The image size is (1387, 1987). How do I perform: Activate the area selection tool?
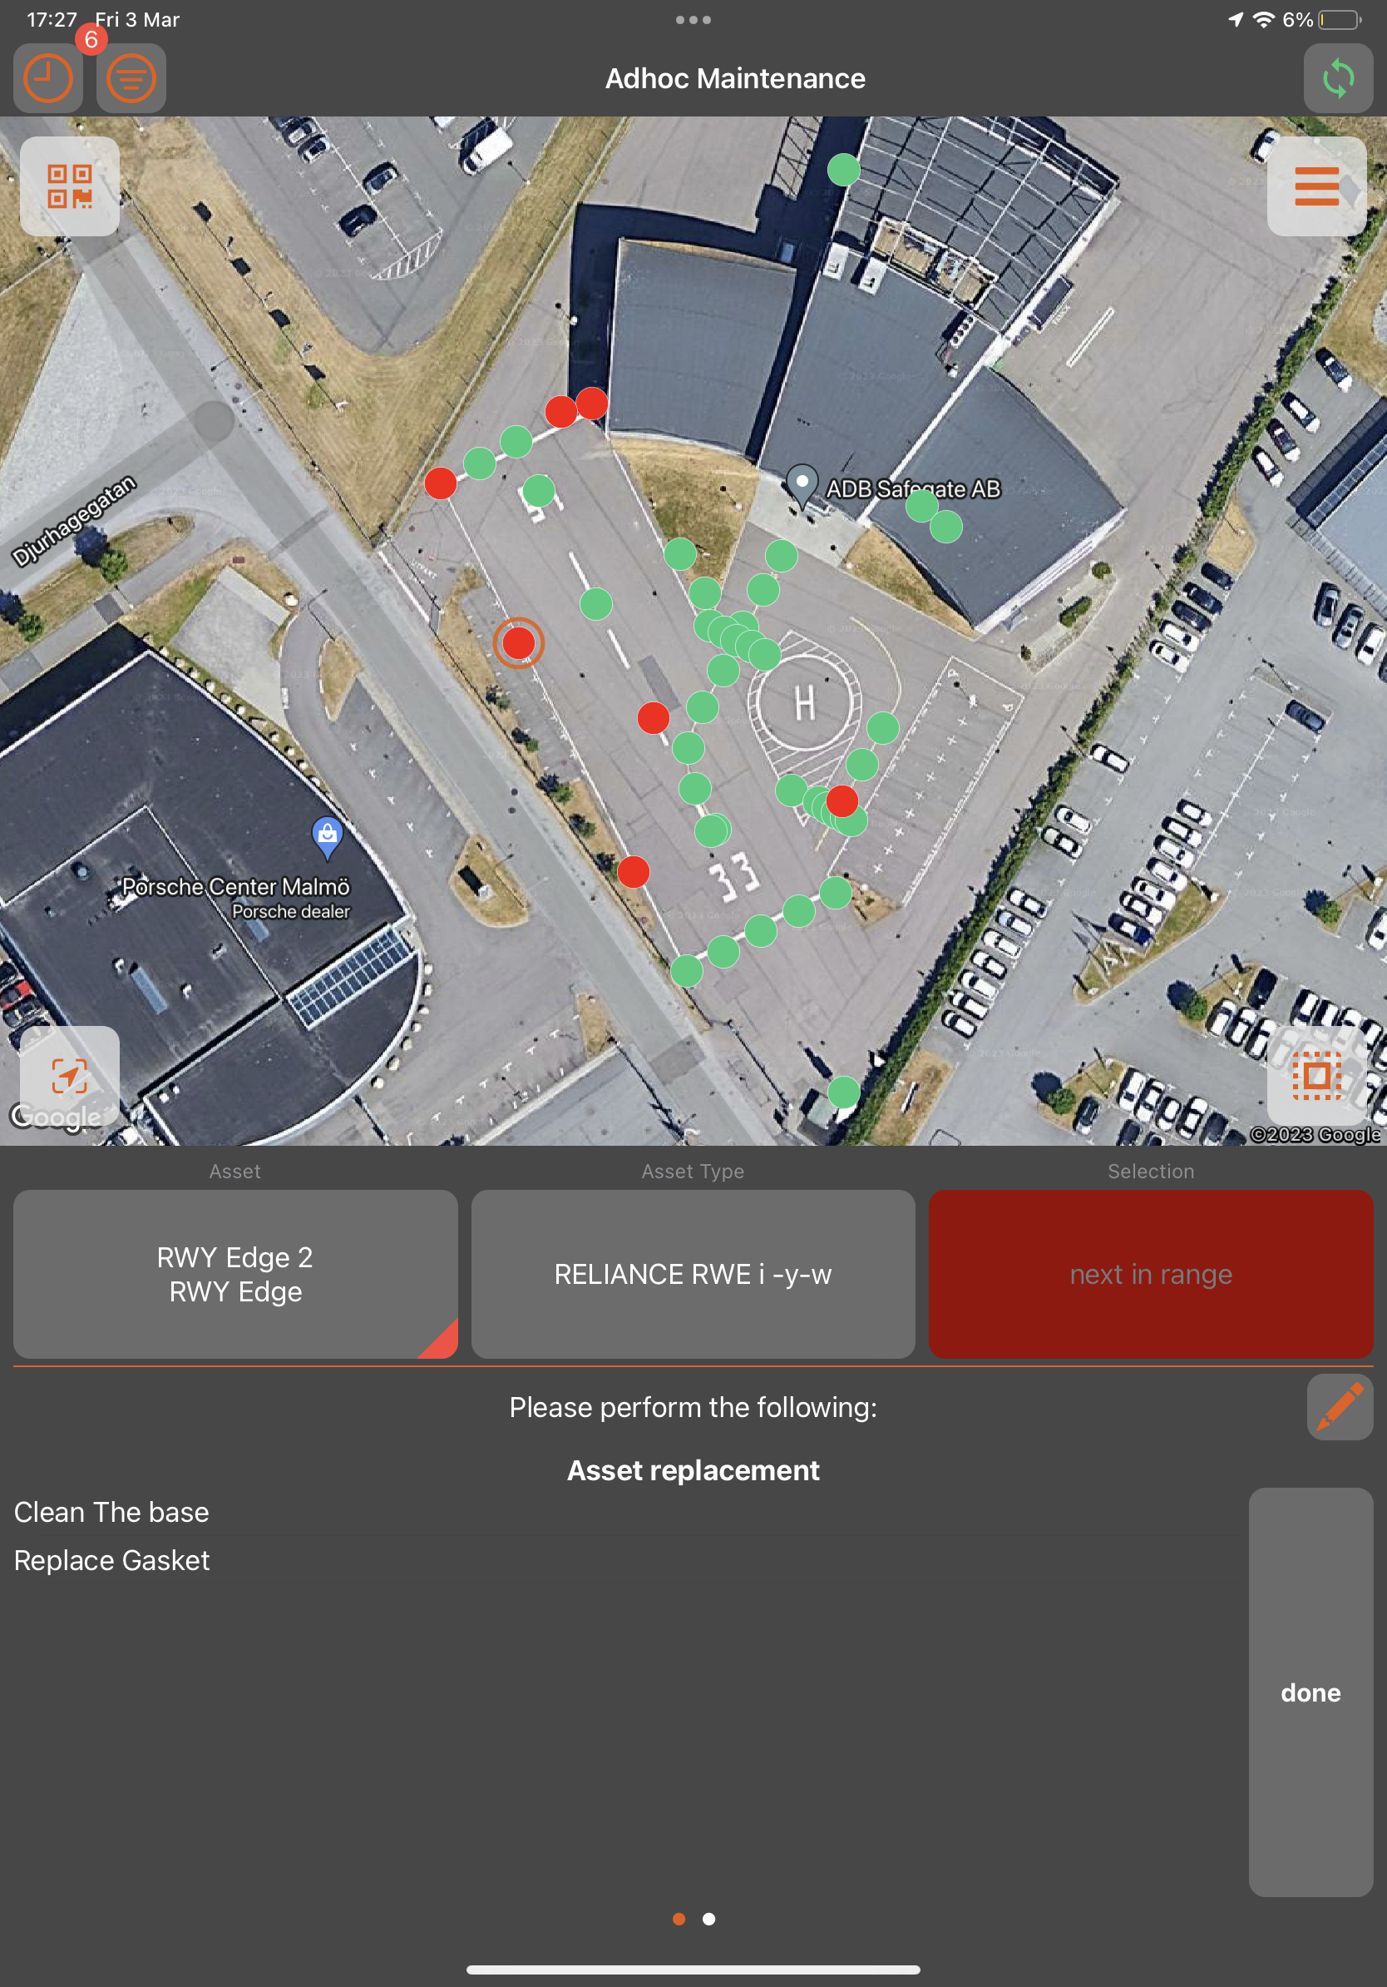tap(1315, 1076)
